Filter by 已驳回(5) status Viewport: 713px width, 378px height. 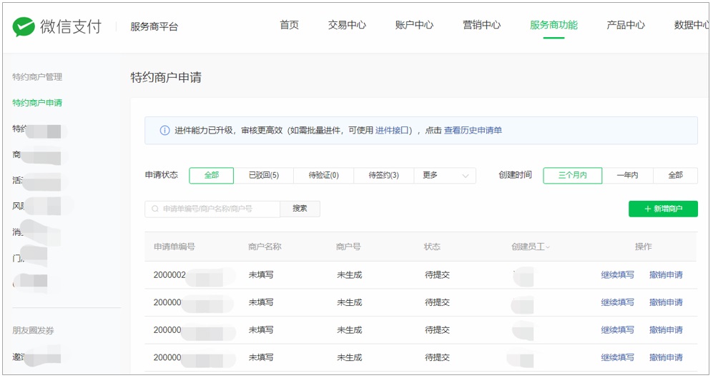[x=263, y=175]
